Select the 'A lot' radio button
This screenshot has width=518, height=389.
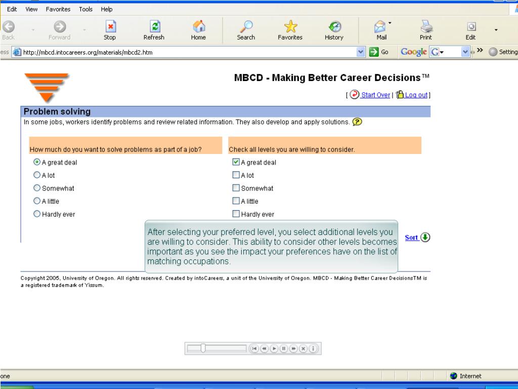click(36, 175)
